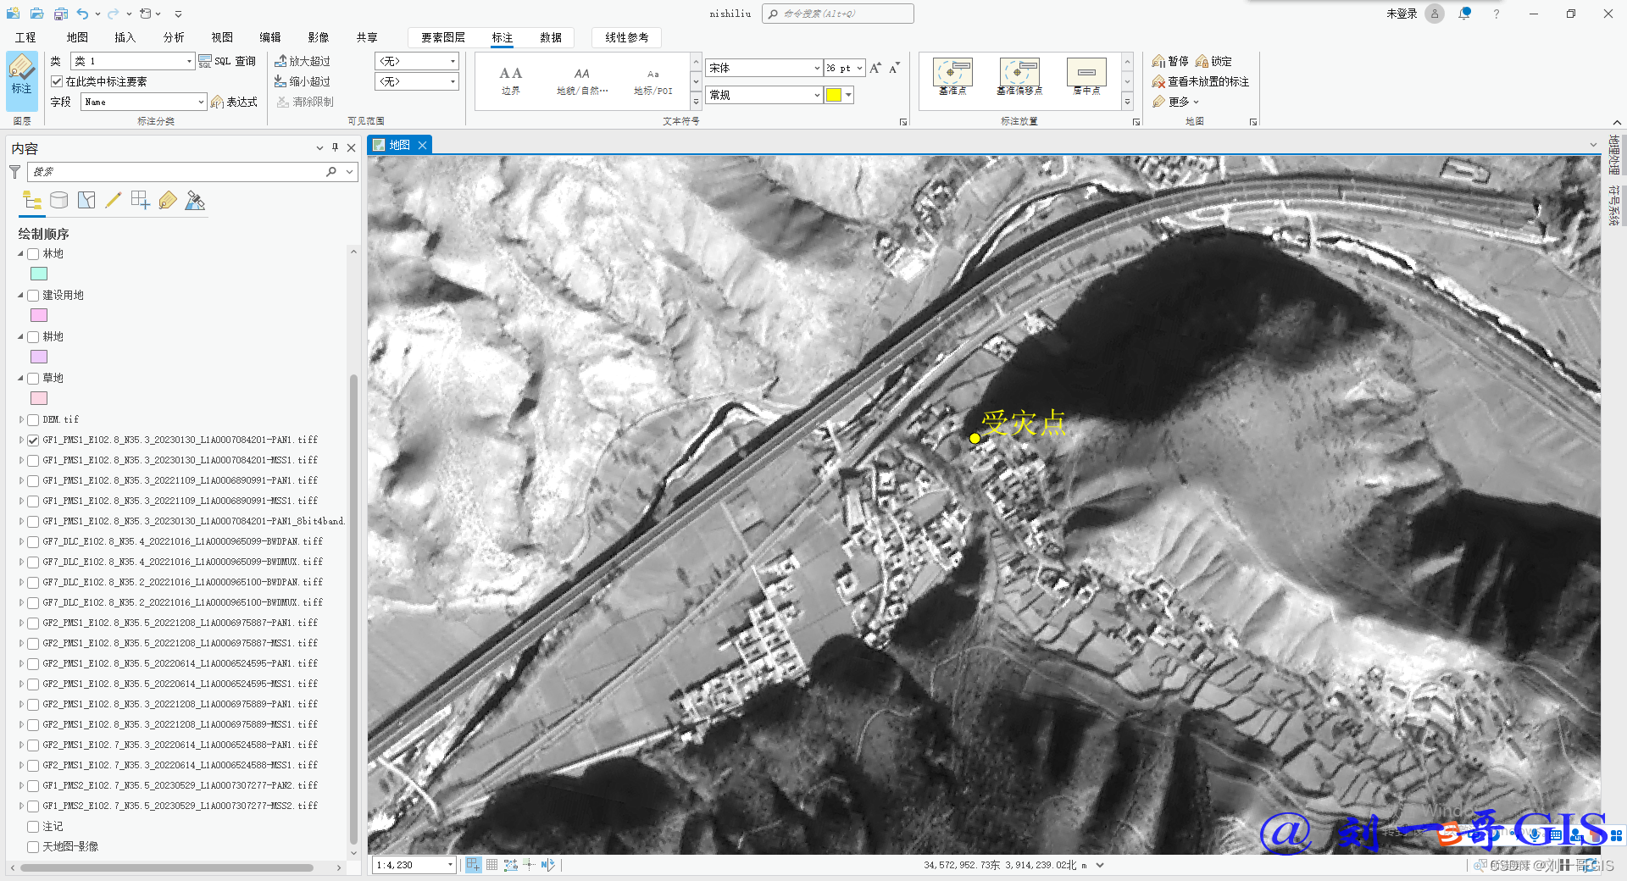The width and height of the screenshot is (1627, 881).
Task: Switch Contents to list by drawing order
Action: pyautogui.click(x=32, y=201)
